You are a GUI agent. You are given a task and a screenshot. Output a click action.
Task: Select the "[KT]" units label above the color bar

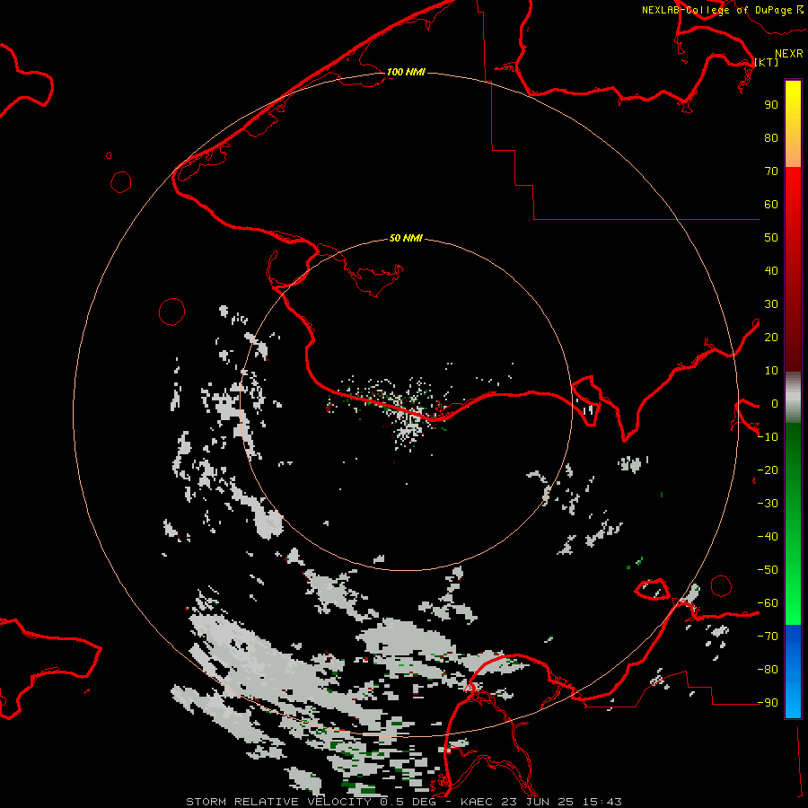pyautogui.click(x=767, y=62)
